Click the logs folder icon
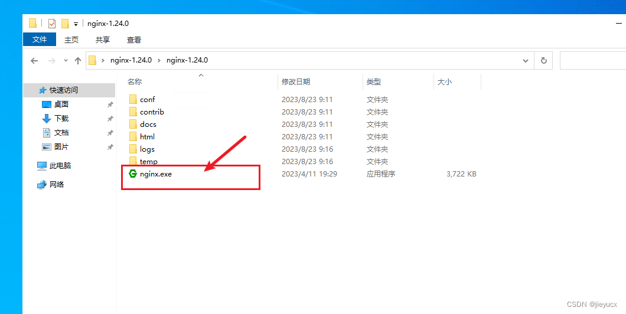 133,149
